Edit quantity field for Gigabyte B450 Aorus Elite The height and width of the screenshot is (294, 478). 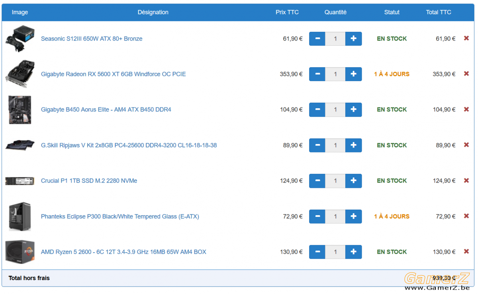(x=335, y=109)
